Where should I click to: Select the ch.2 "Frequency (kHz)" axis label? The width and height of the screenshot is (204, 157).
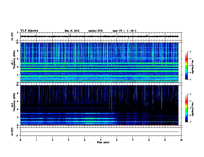click(x=14, y=102)
